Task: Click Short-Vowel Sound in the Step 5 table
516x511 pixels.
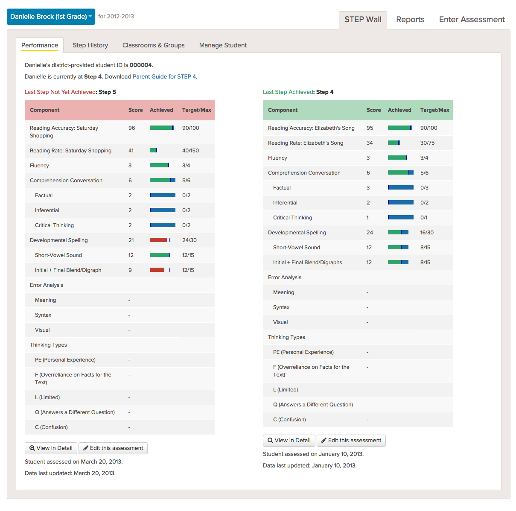Action: [x=58, y=255]
